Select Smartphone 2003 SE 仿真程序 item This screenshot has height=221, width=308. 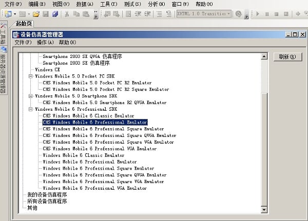[76, 63]
